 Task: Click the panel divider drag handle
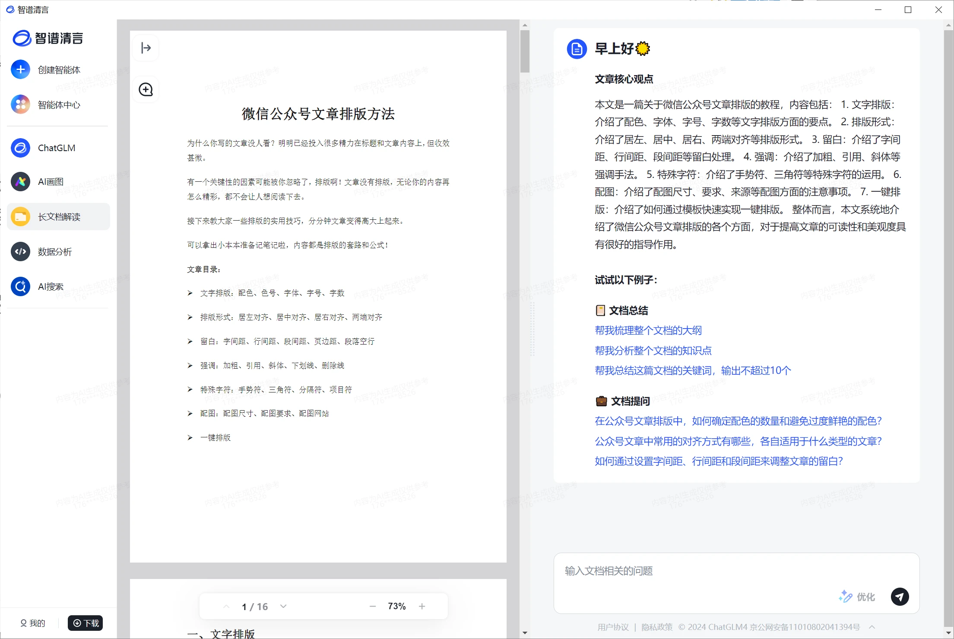click(532, 329)
